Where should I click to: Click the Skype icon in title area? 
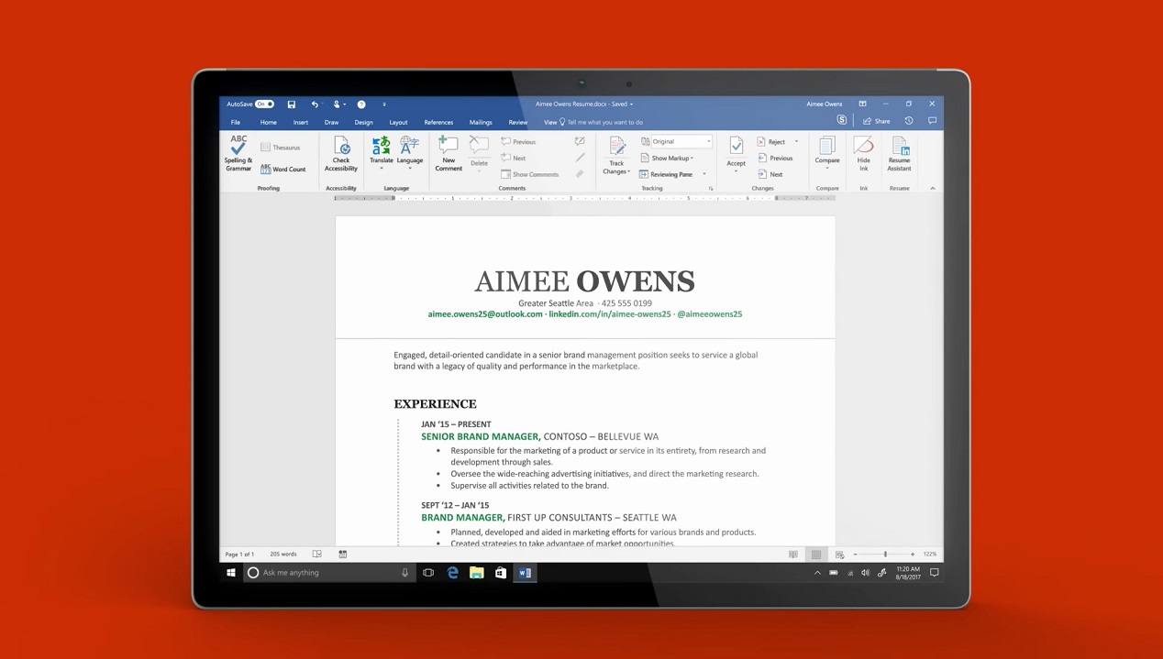click(x=842, y=121)
